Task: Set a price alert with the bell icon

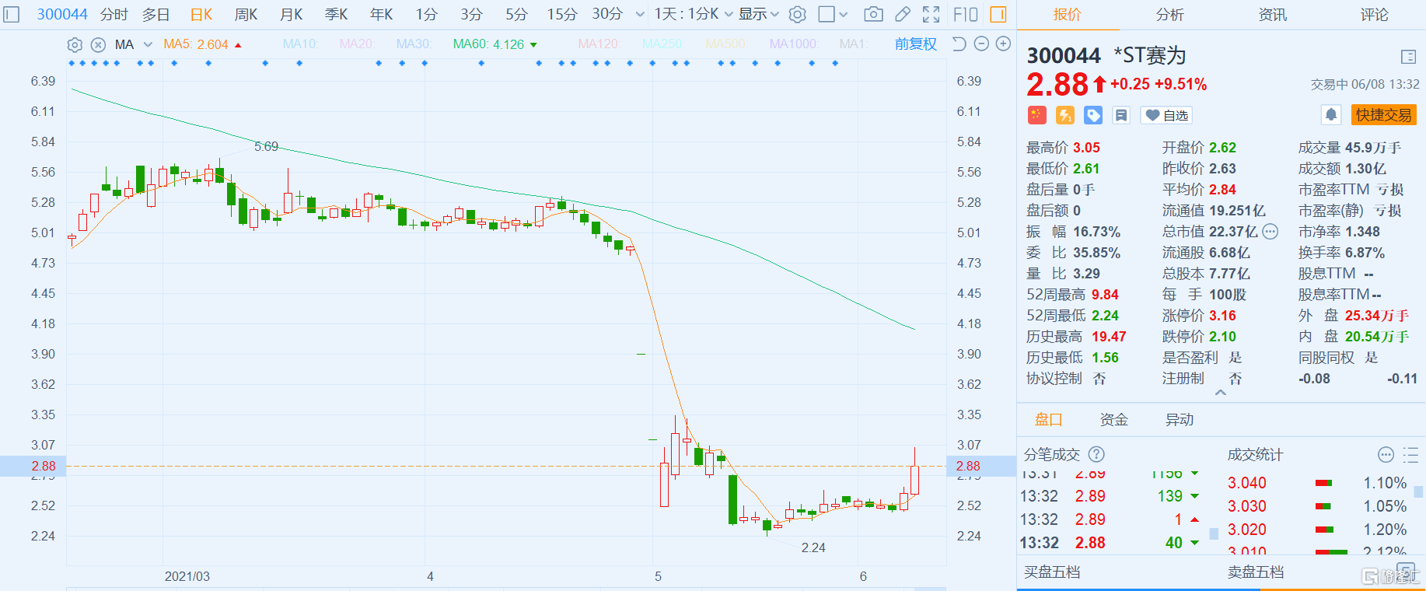Action: point(1330,115)
